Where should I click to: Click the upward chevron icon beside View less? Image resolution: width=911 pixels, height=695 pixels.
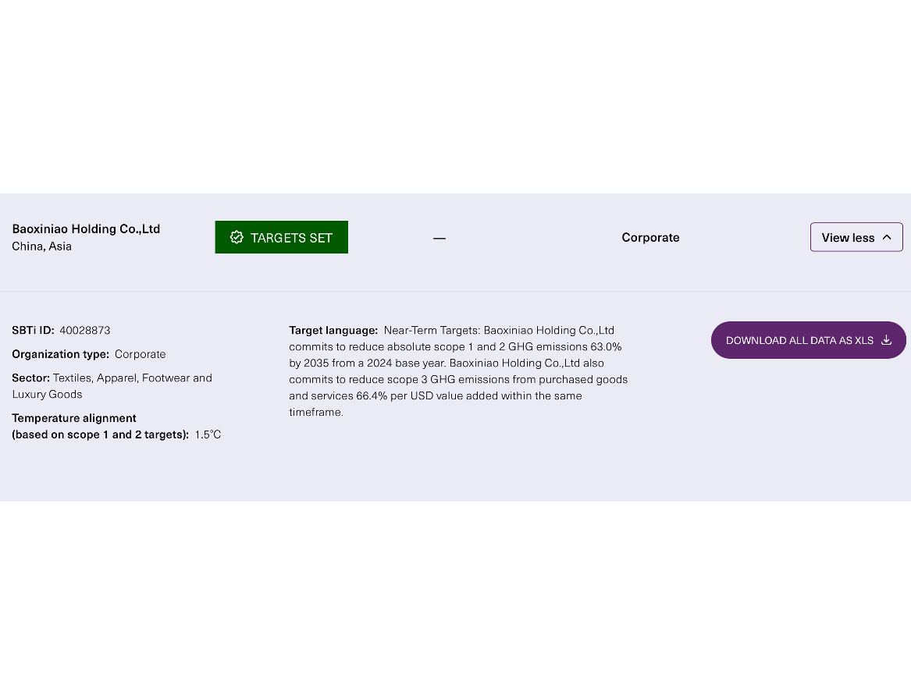point(887,237)
